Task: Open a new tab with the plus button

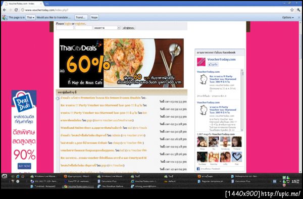Action: (47, 4)
